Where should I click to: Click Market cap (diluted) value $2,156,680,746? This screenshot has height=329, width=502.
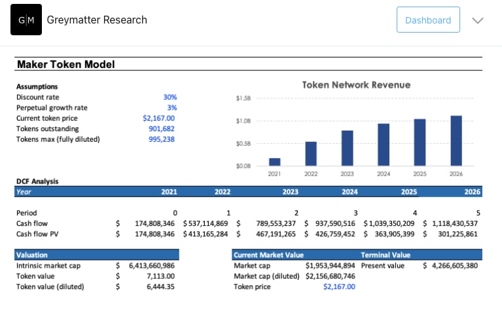coord(330,276)
